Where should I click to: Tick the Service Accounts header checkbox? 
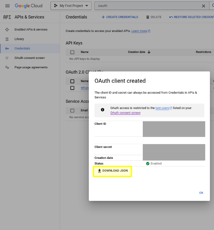pos(72,110)
